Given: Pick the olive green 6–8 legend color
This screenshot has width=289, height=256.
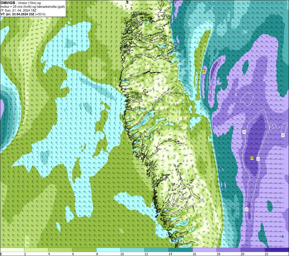Looking at the screenshot, I should (84, 250).
